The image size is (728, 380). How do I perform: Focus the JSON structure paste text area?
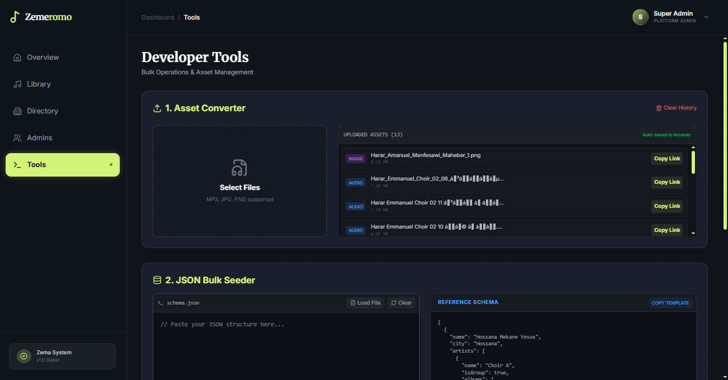286,346
